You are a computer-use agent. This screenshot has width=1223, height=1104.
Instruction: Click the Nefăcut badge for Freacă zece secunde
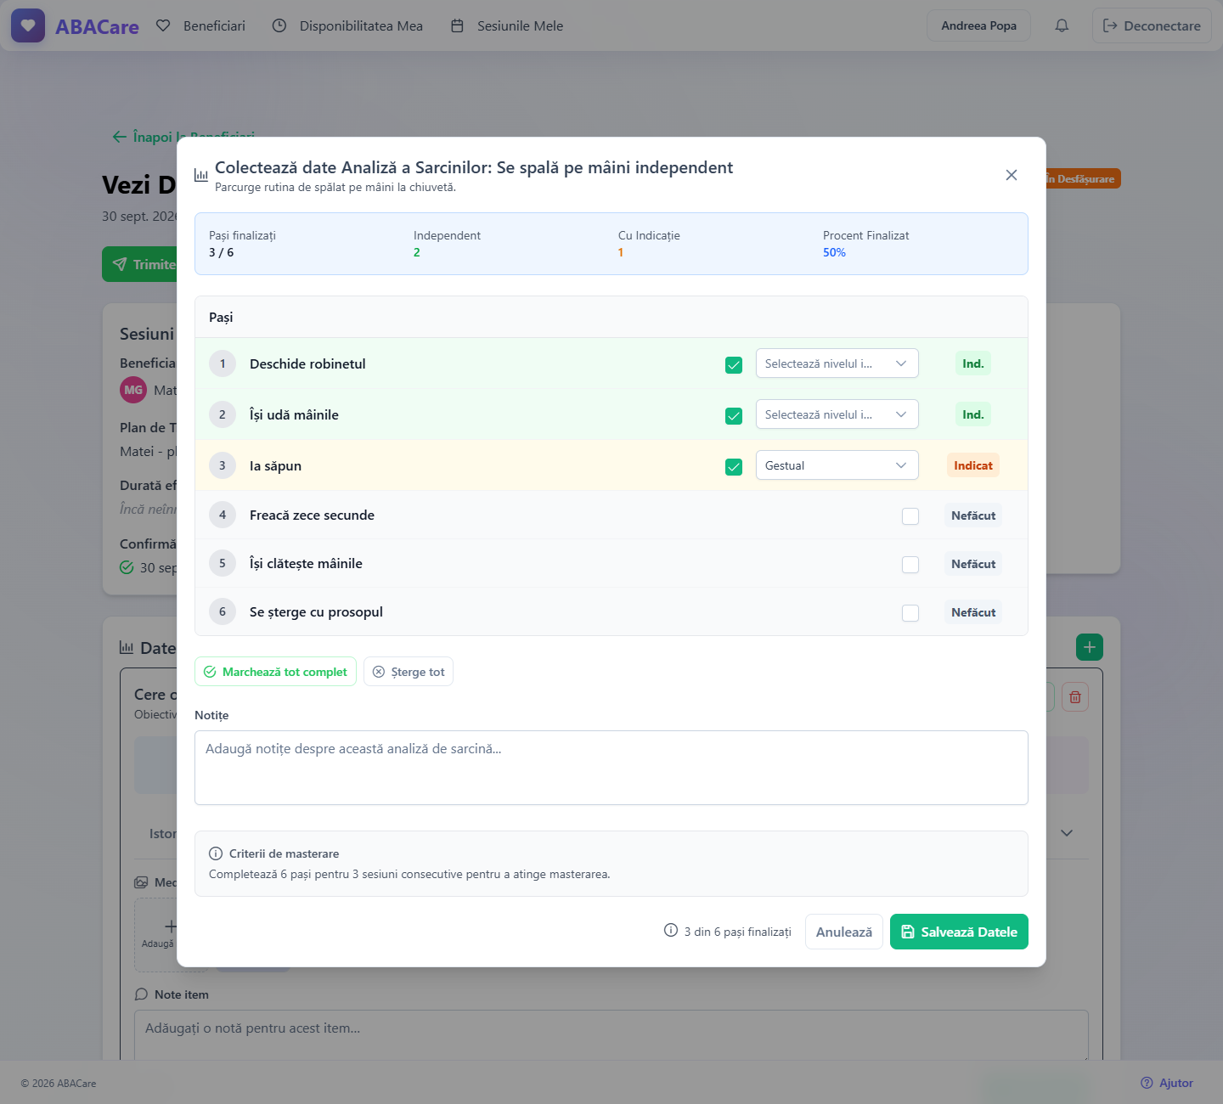click(x=973, y=515)
